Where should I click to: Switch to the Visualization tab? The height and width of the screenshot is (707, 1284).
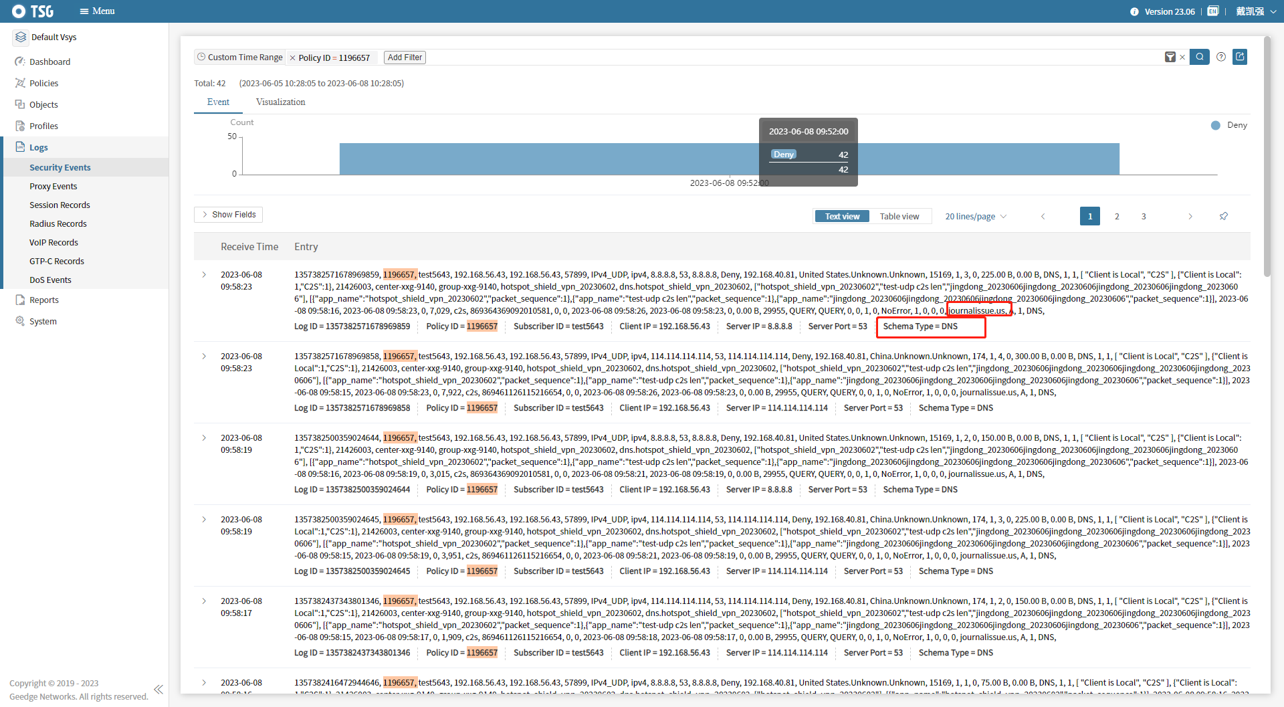(x=280, y=102)
